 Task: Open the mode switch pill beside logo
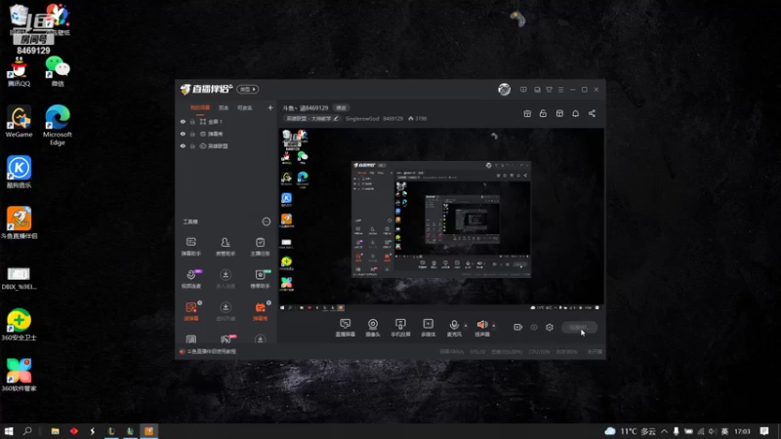[x=248, y=89]
